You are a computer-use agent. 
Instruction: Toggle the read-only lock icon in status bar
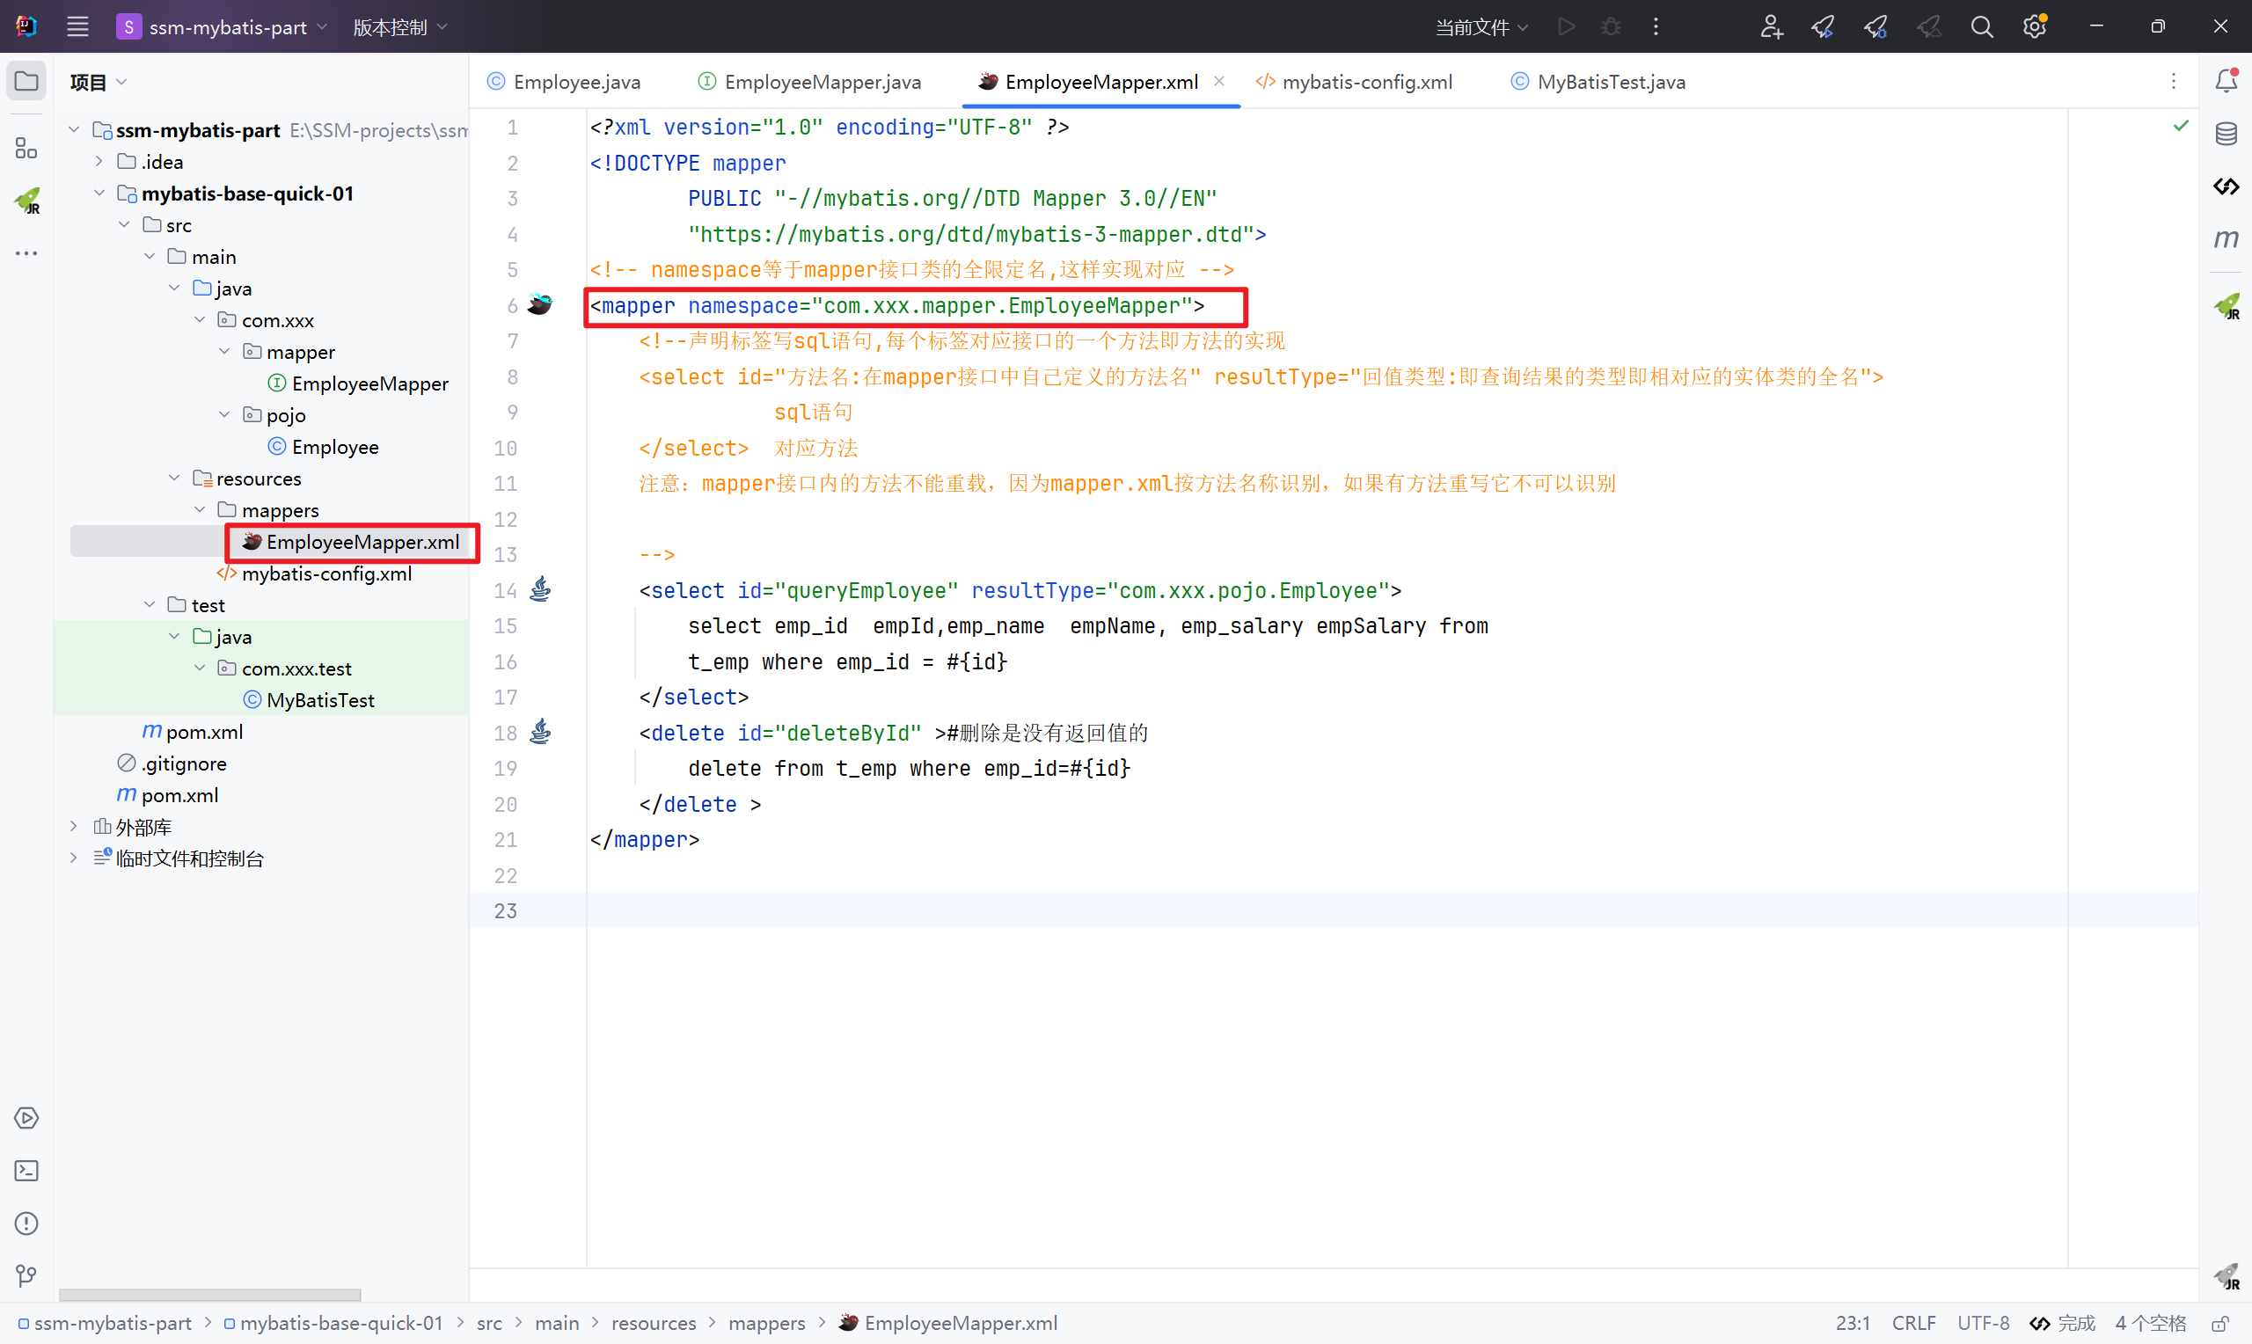2219,1324
